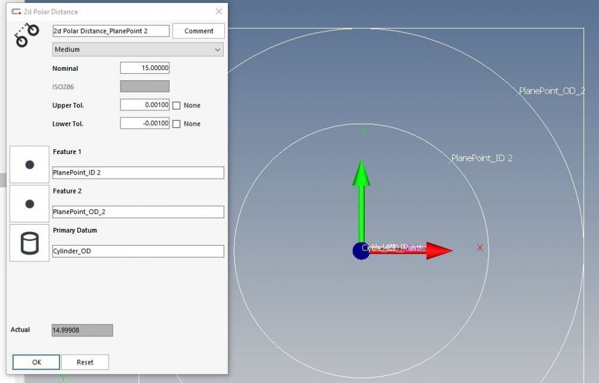Close the 2d Polar Distance dialog
The image size is (599, 383).
click(x=219, y=11)
